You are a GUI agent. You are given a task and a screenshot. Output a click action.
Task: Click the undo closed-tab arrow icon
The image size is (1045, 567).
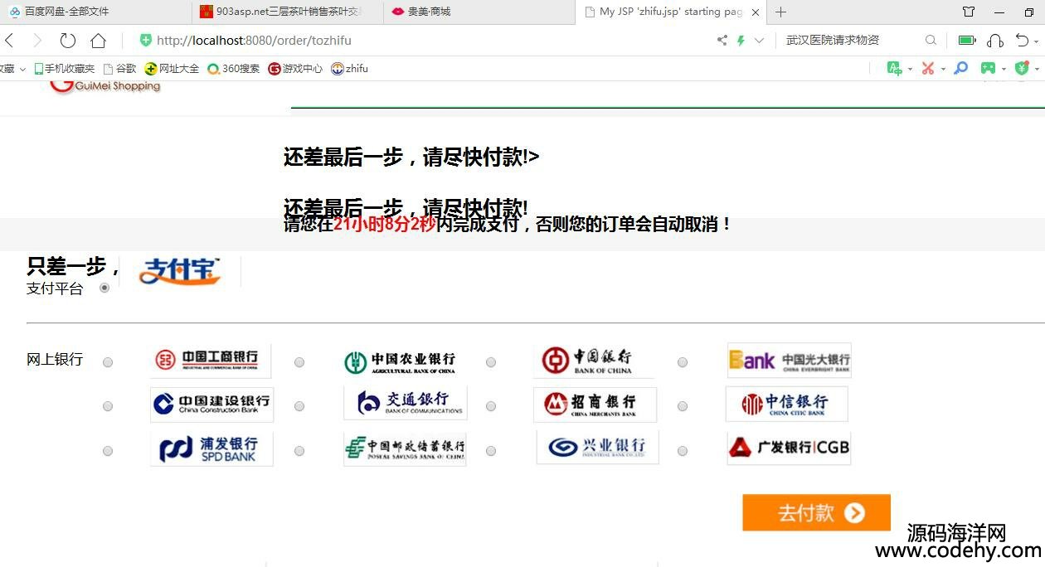pos(1022,40)
